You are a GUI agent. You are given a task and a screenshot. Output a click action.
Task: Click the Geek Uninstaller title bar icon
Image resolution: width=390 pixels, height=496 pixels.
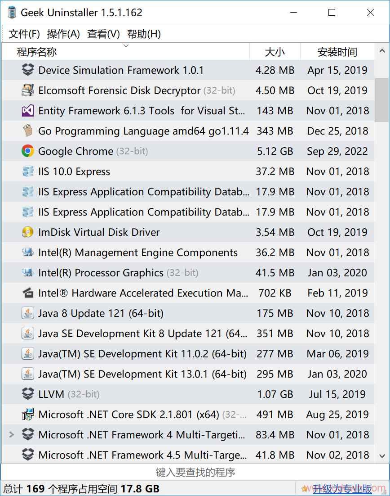tap(12, 12)
